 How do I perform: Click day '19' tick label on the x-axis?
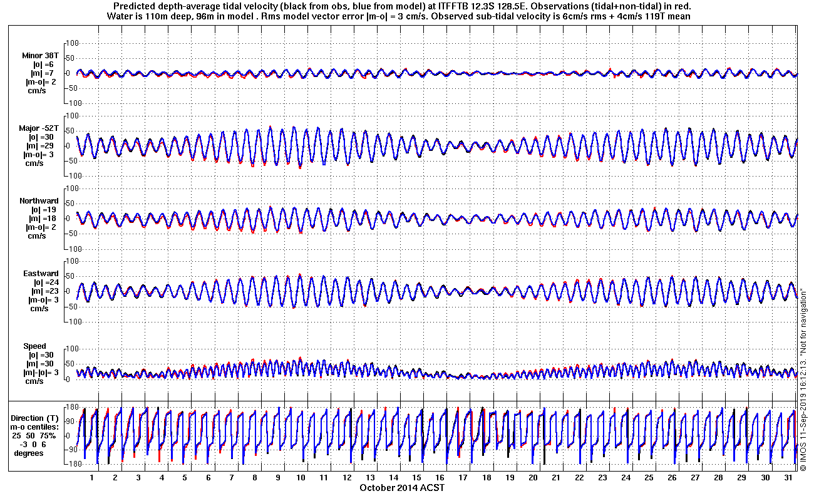click(509, 477)
